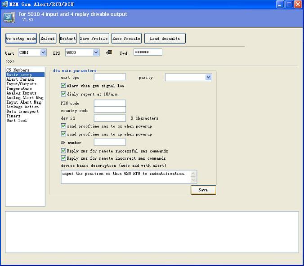
Task: Click the Pwd password field
Action: (x=148, y=52)
